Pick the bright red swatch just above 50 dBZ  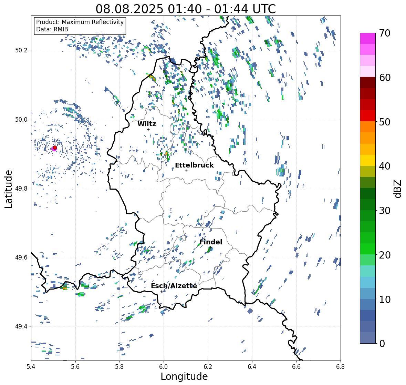pos(368,116)
